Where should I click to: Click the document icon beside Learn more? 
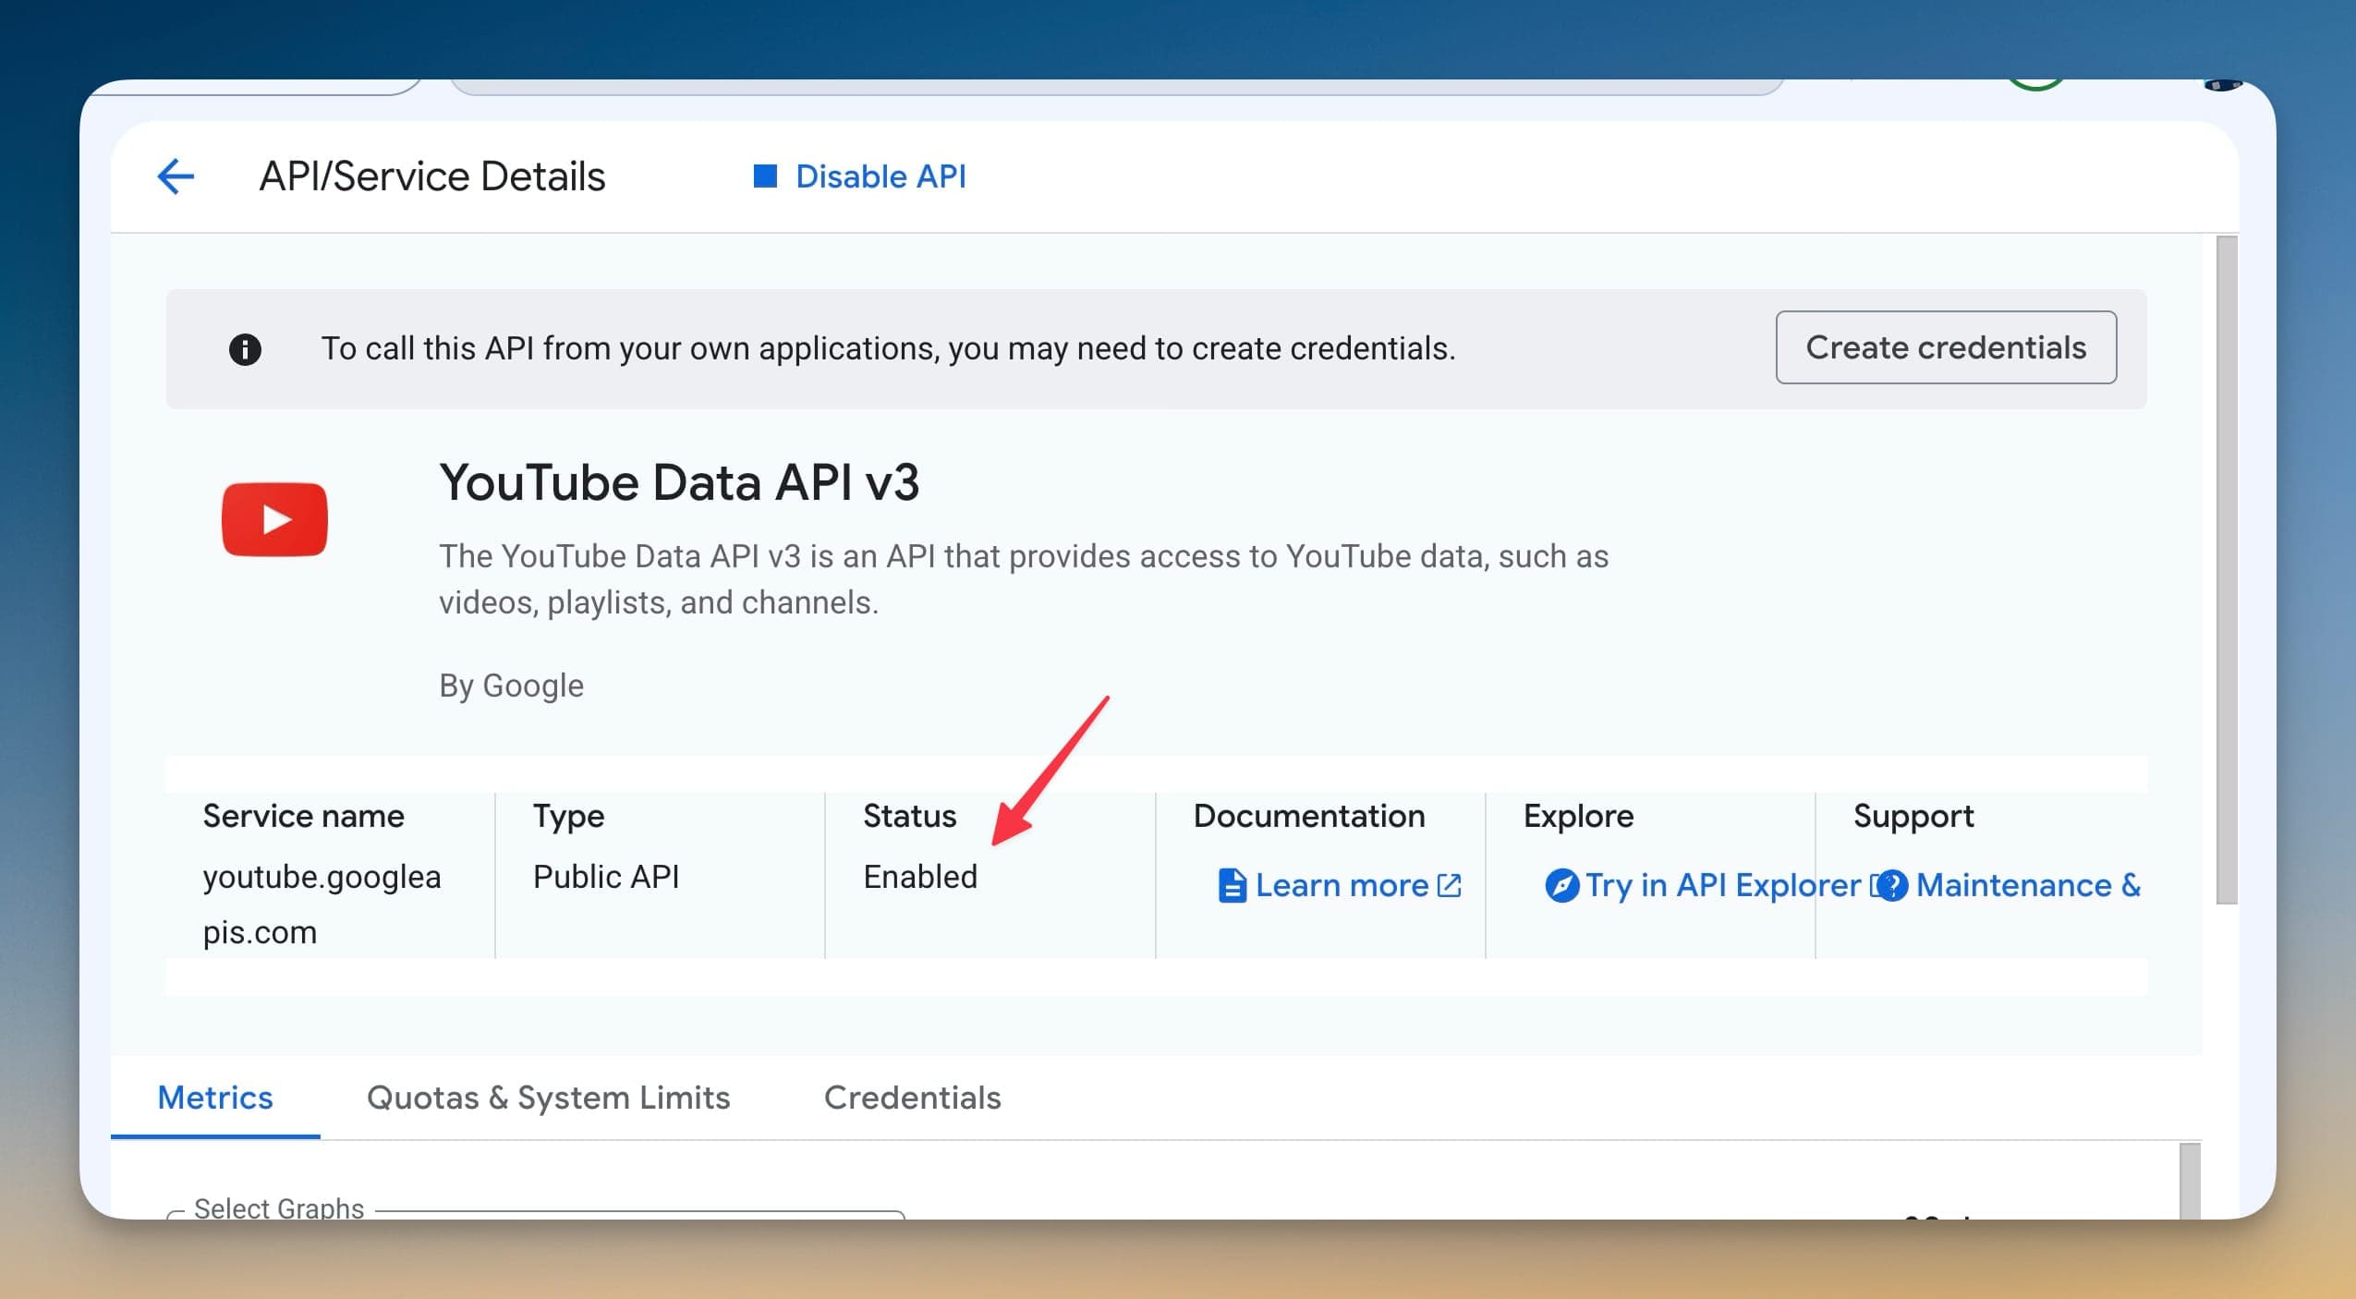(1232, 885)
